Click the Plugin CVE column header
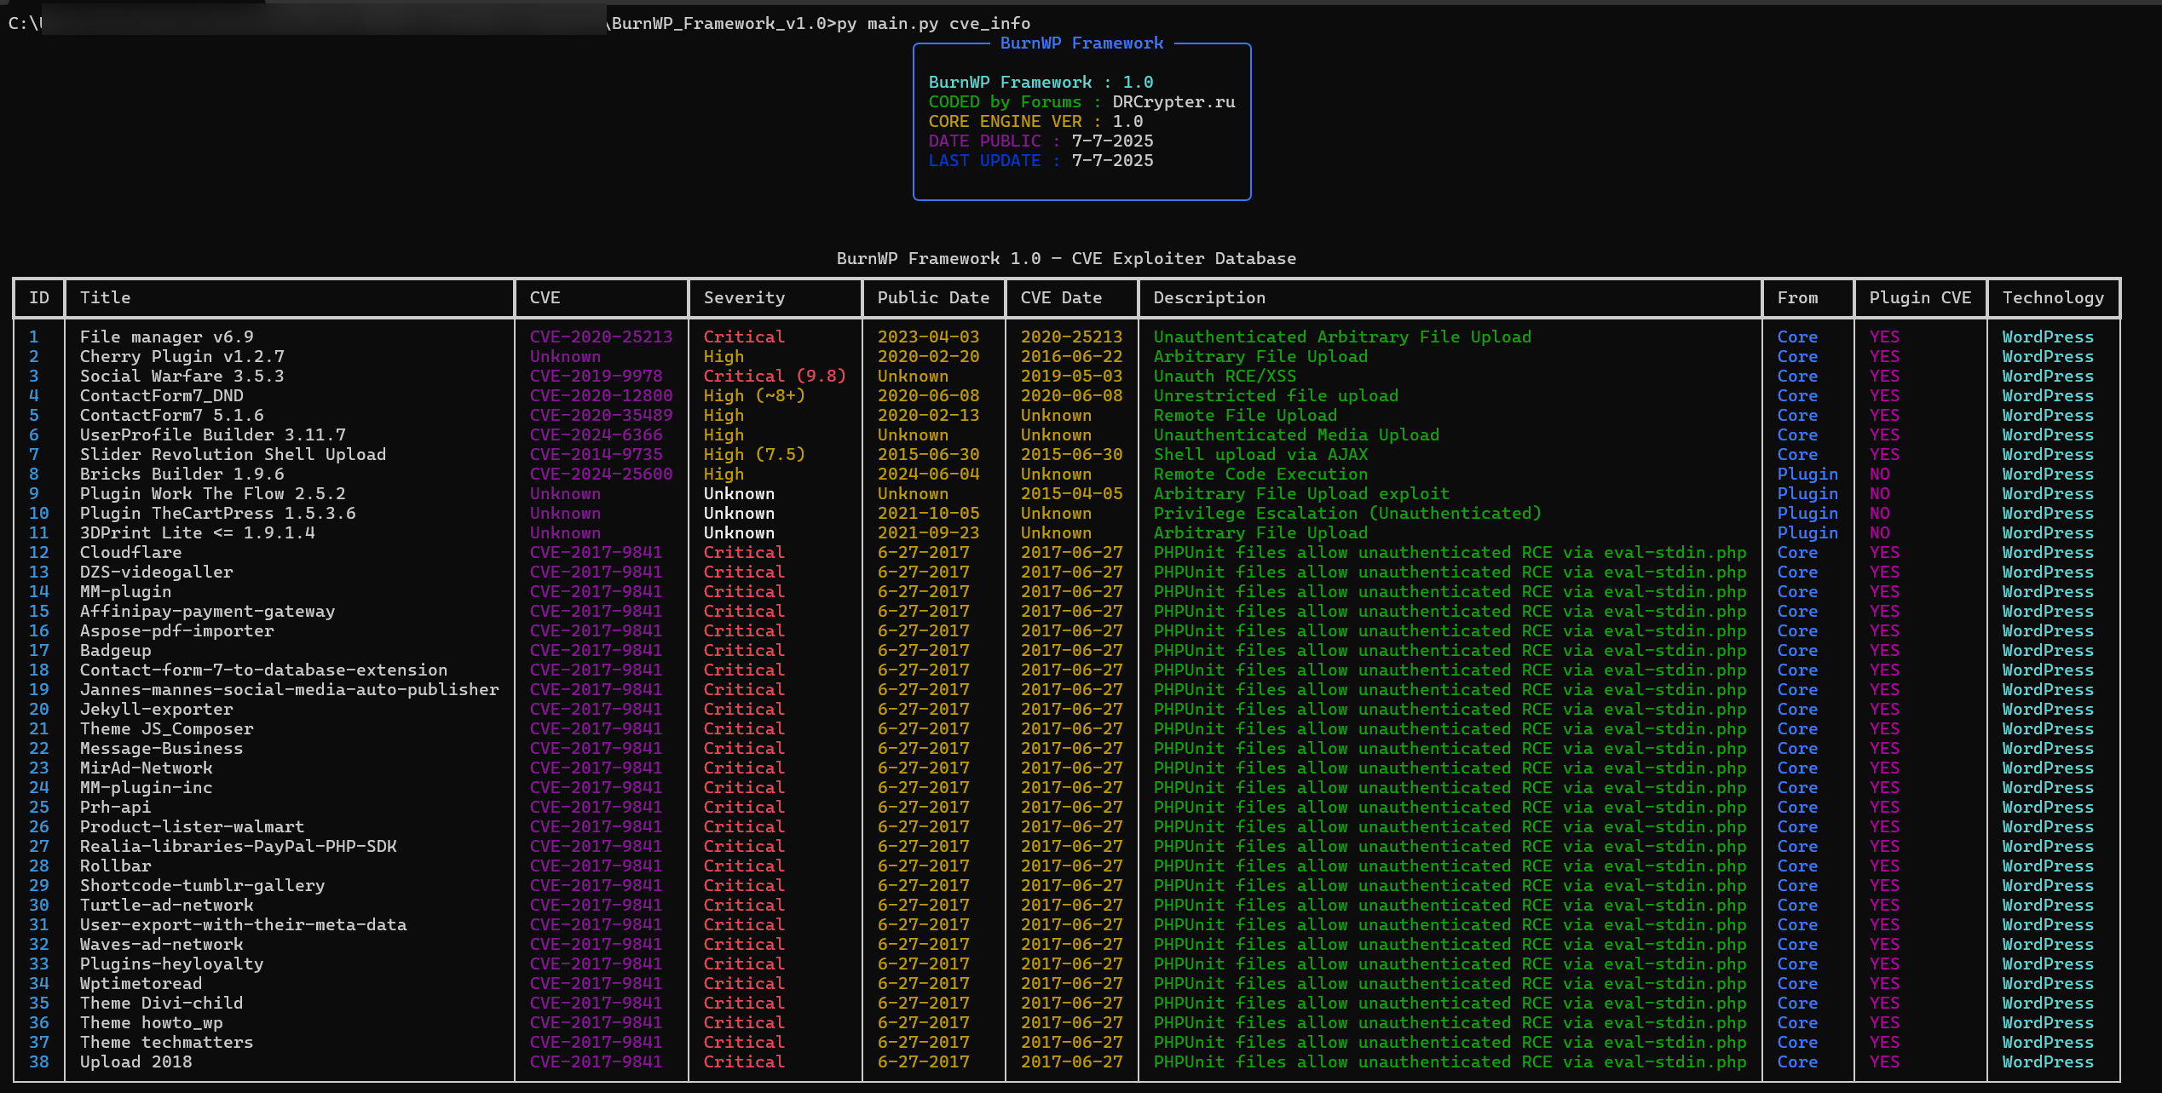 tap(1919, 297)
